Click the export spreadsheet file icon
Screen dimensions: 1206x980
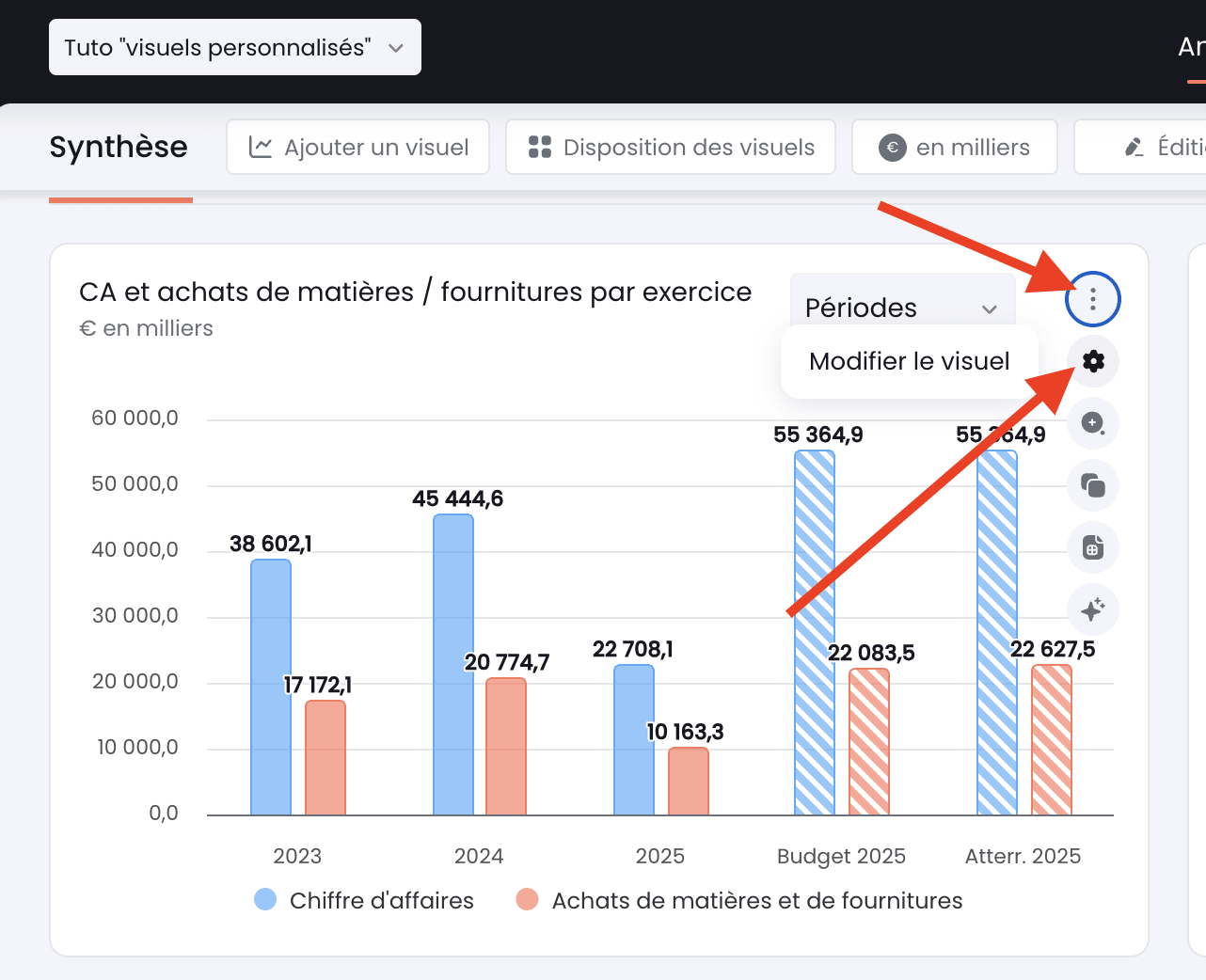click(x=1093, y=547)
